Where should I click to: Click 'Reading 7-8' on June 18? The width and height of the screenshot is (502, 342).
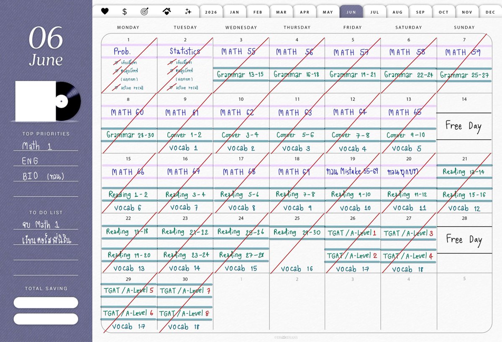(295, 194)
